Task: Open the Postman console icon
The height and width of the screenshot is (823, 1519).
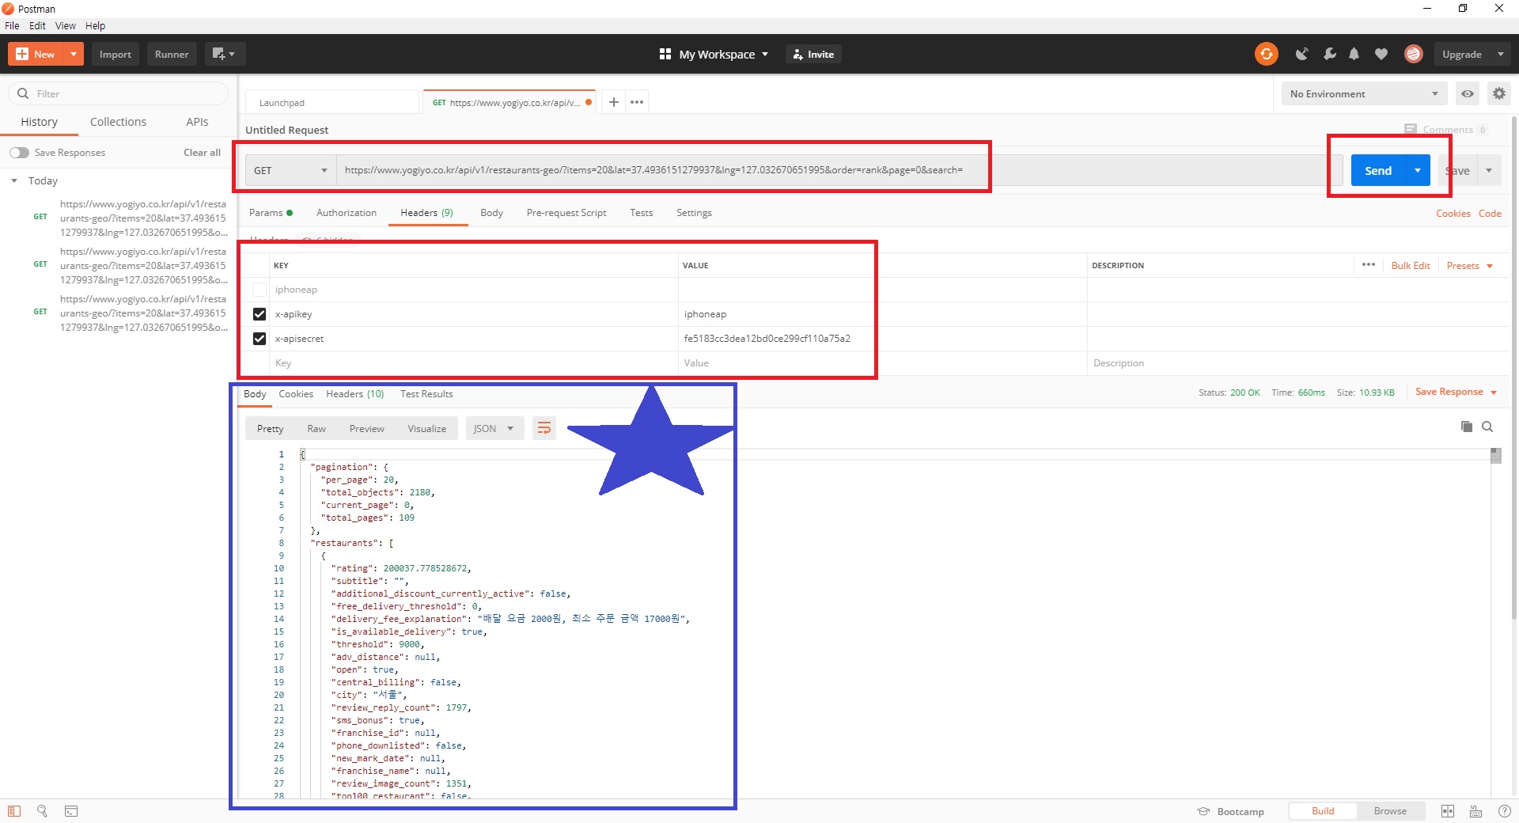Action: pyautogui.click(x=71, y=811)
